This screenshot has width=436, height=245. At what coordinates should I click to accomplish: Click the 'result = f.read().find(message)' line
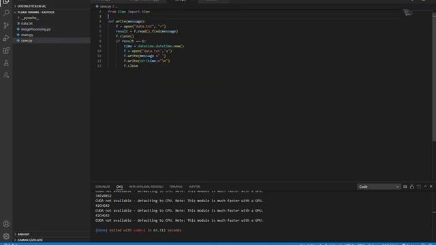coord(147,31)
